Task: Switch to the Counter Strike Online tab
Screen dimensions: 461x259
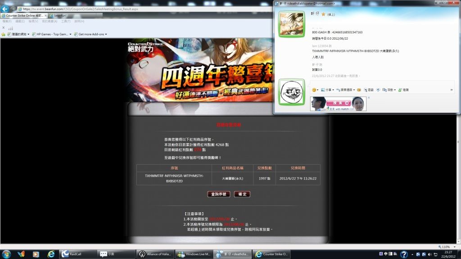Action: tap(24, 16)
